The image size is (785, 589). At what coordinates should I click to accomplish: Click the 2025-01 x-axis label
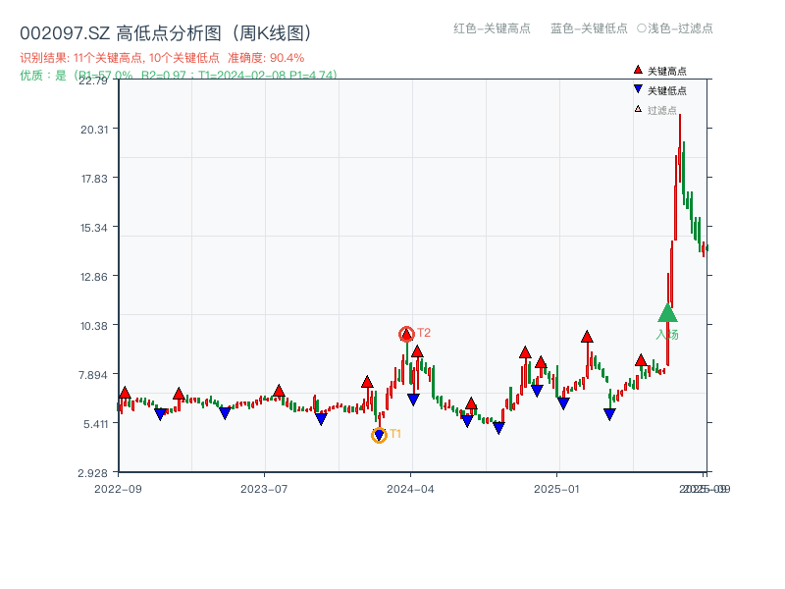pyautogui.click(x=556, y=489)
